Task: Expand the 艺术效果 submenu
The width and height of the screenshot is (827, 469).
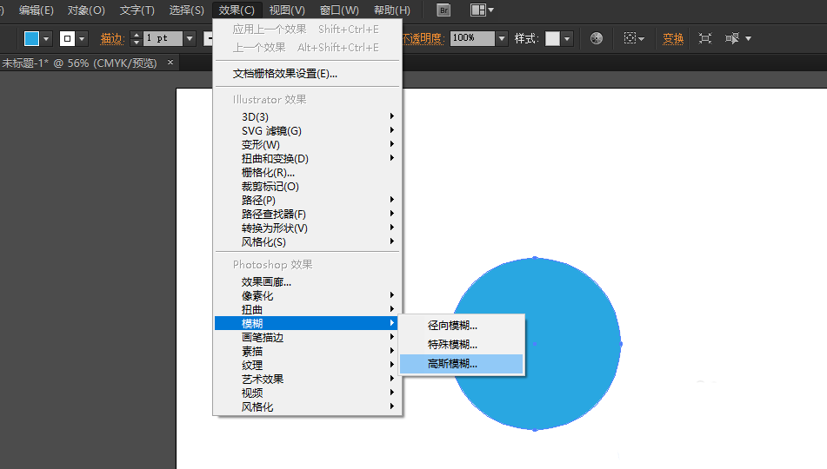Action: pyautogui.click(x=307, y=379)
